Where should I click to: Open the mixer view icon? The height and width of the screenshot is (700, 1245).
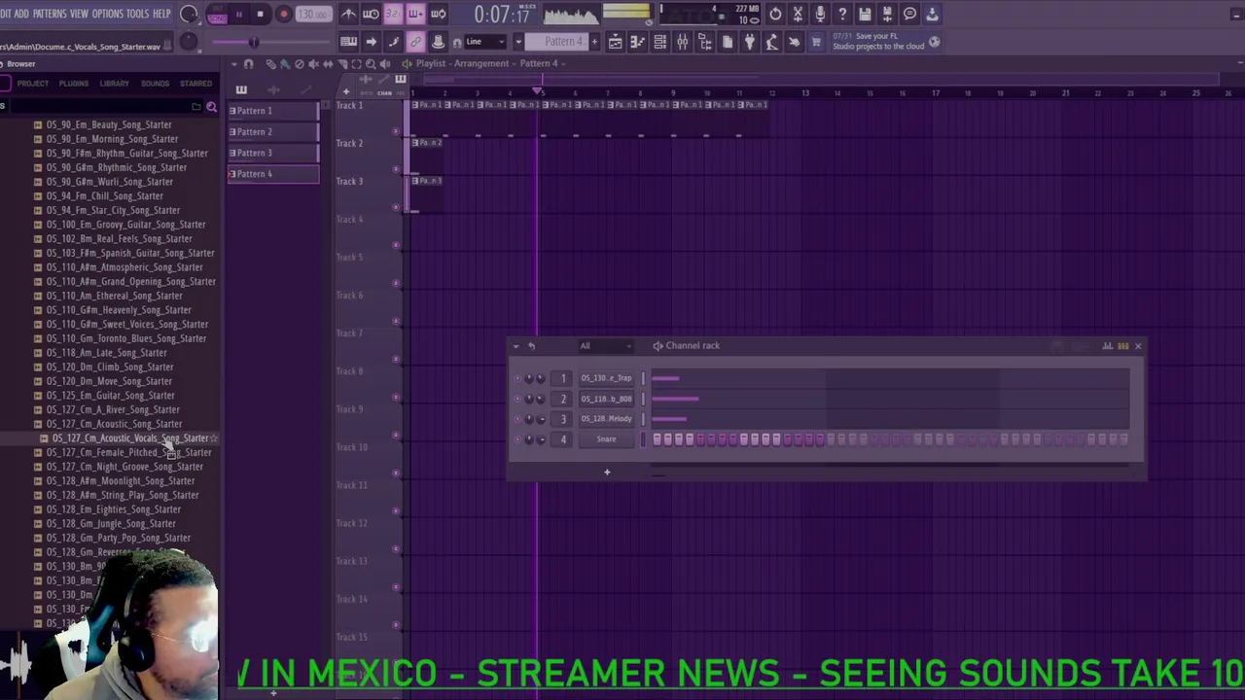point(682,42)
